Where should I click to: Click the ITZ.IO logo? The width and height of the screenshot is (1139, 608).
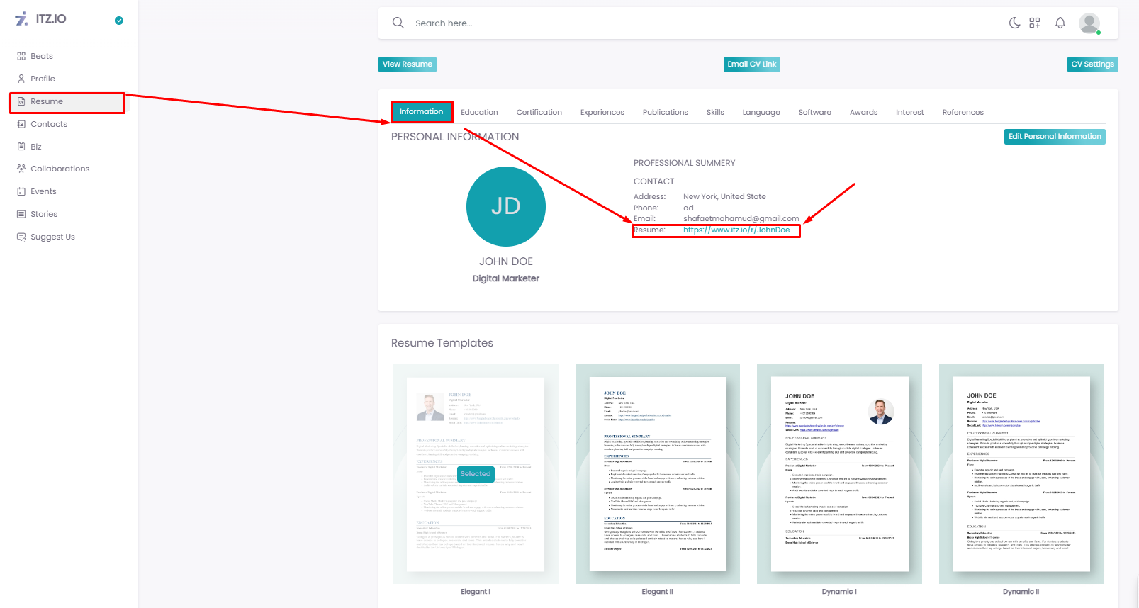[41, 19]
